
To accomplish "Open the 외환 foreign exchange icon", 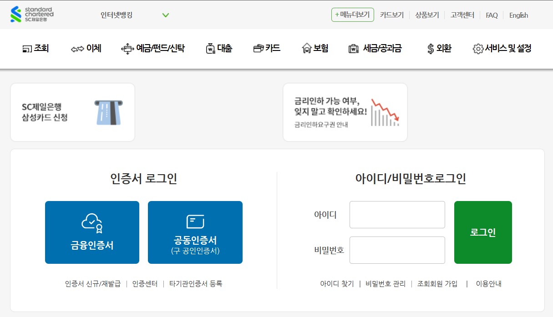I will [x=430, y=48].
